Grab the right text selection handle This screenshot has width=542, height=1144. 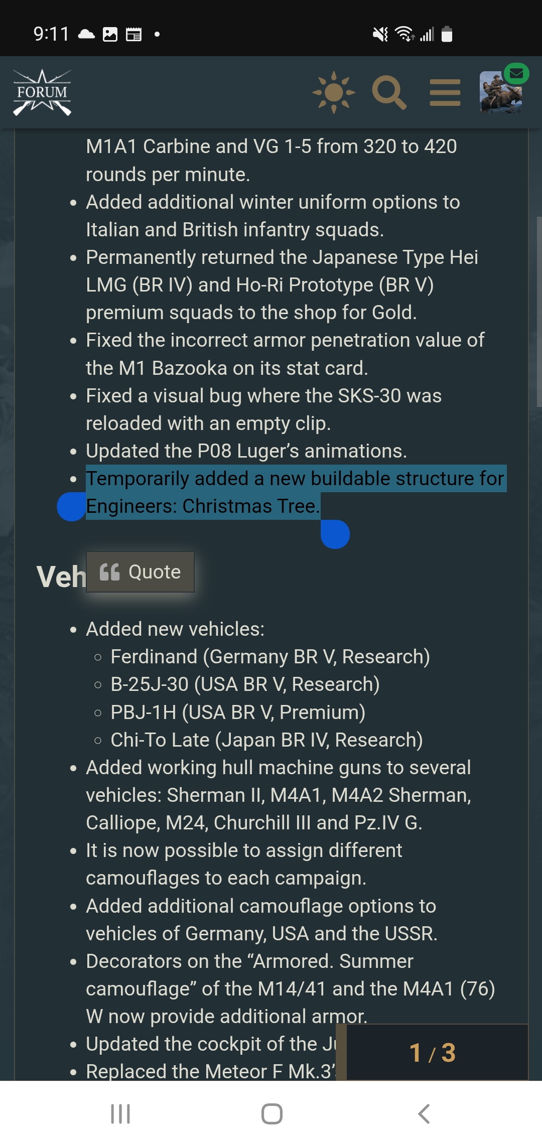335,534
